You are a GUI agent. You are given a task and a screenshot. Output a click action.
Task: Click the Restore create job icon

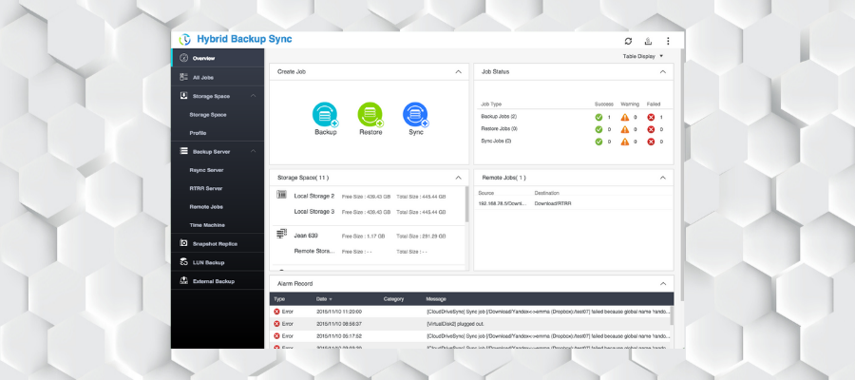coord(370,115)
